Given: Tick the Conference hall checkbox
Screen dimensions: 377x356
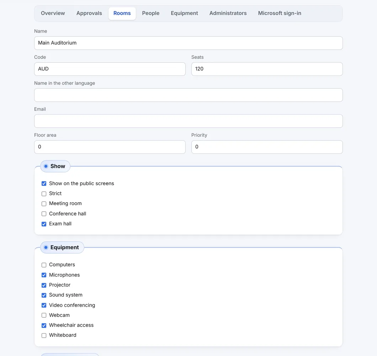Looking at the screenshot, I should [x=44, y=214].
